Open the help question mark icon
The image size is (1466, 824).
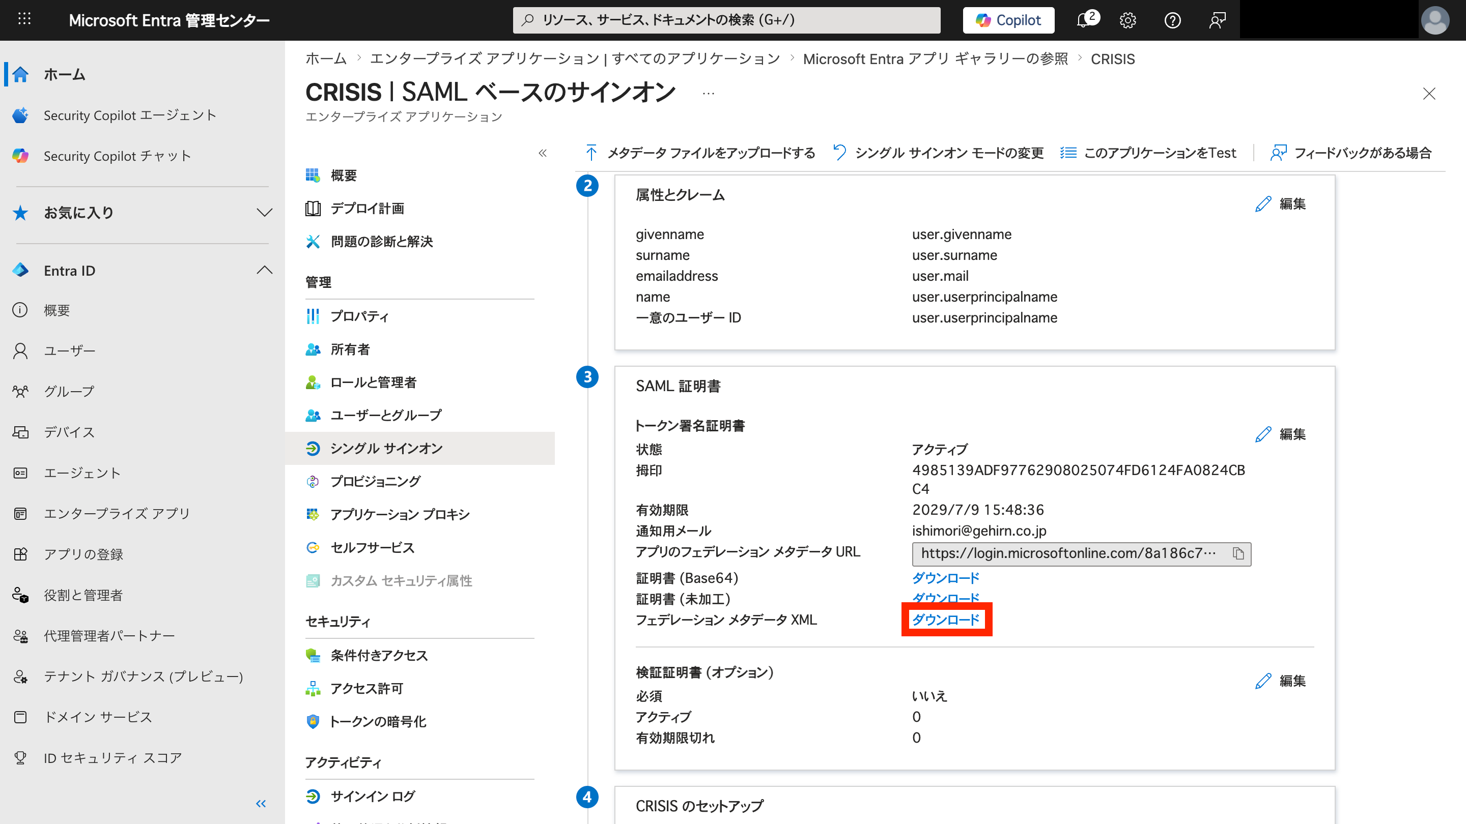pyautogui.click(x=1172, y=20)
